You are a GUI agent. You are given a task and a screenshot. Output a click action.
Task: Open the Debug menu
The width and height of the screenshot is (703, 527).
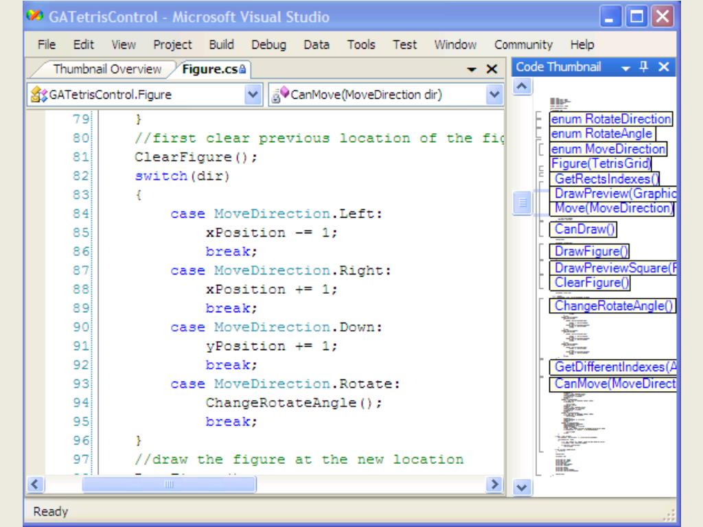point(268,45)
